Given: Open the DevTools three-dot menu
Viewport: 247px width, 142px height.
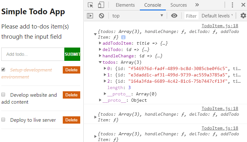Looking at the screenshot, I should [232, 5].
